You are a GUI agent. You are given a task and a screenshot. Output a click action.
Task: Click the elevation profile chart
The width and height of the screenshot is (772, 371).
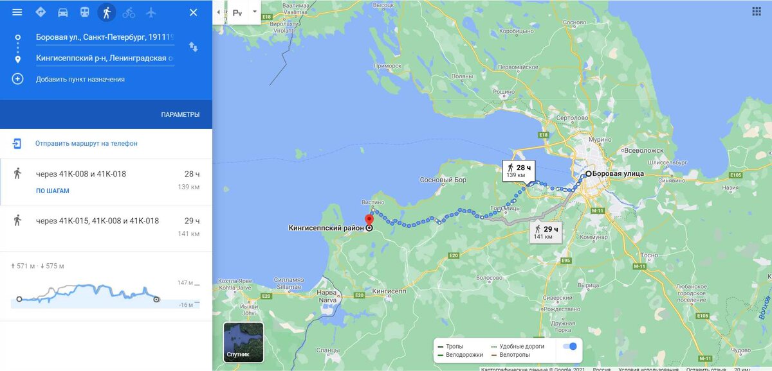[x=106, y=295]
